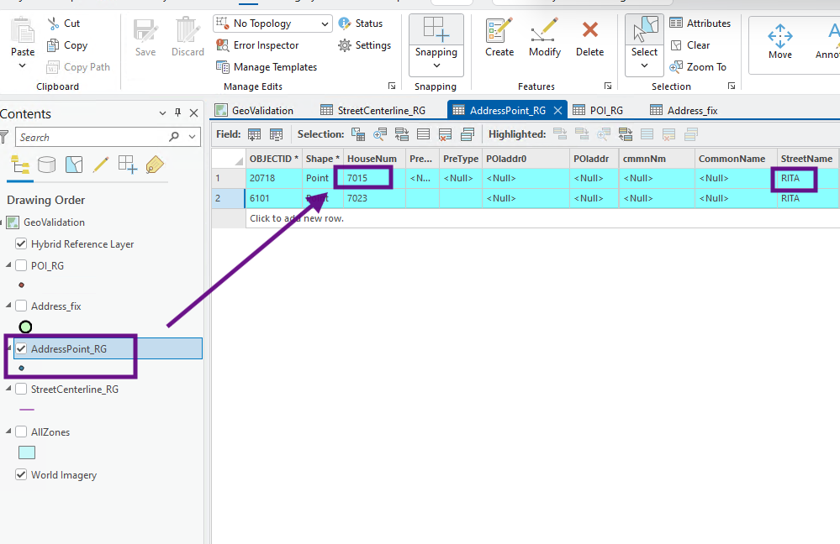Open the Error Inspector tool
The image size is (840, 544).
[x=257, y=45]
